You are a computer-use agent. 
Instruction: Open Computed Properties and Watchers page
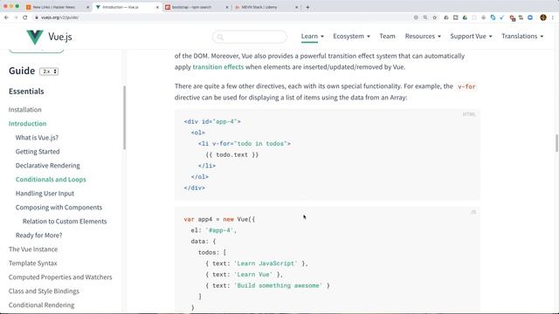point(60,277)
